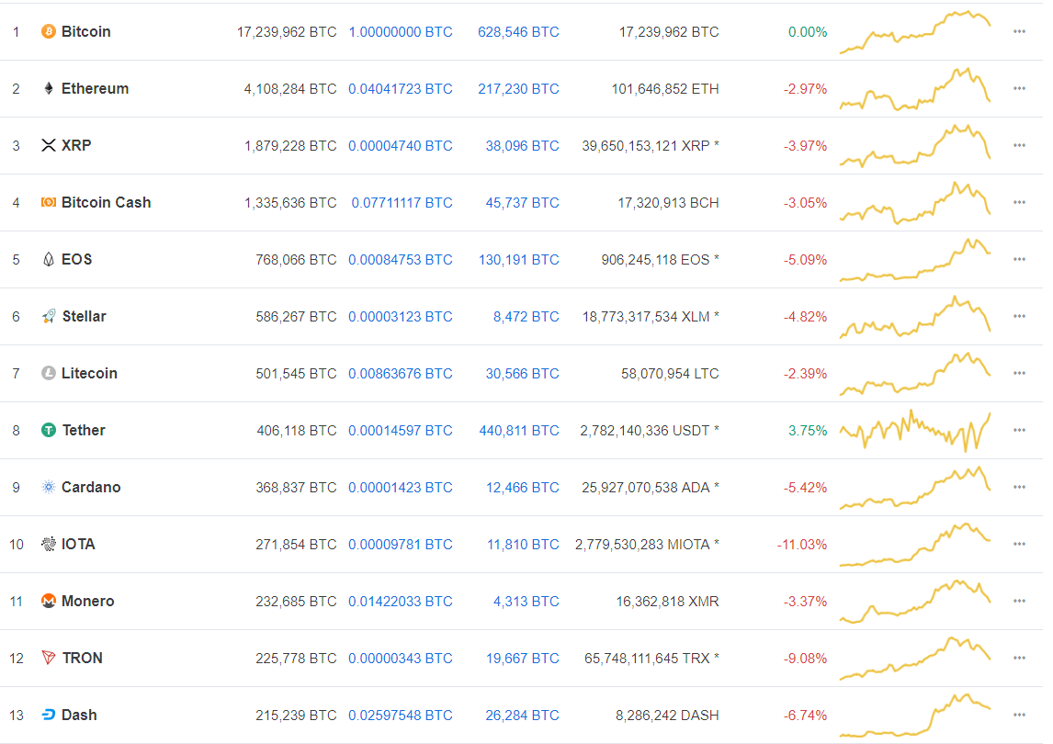Open the Ethereum 7-day price chart

914,88
